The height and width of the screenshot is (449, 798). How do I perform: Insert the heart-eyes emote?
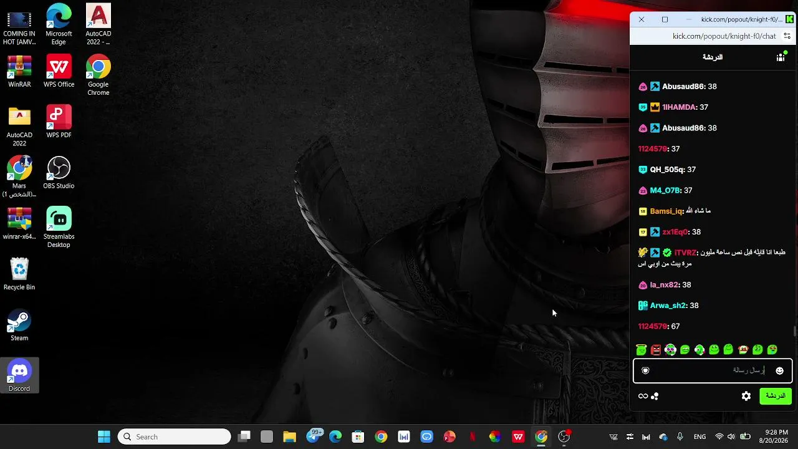pos(772,350)
